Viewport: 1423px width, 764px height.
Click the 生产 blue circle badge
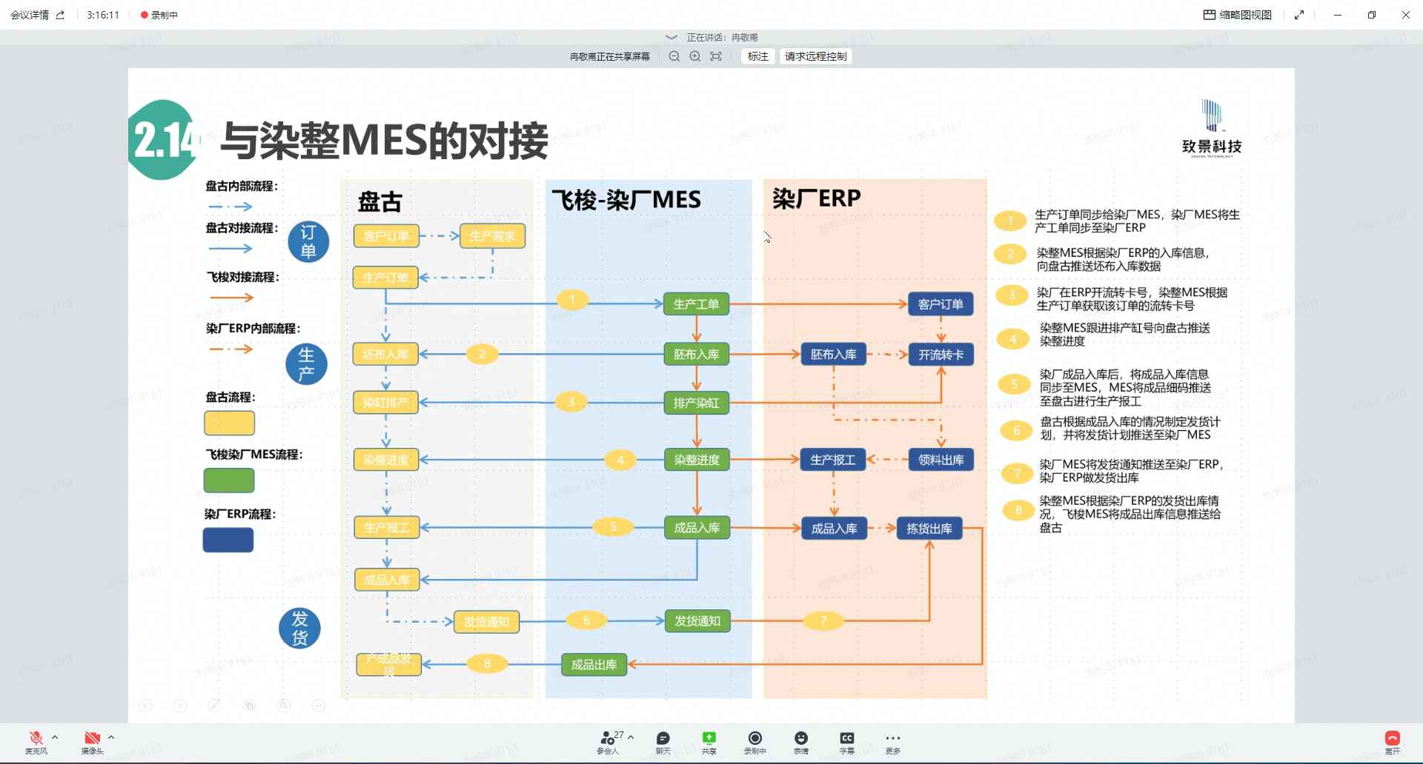click(307, 363)
